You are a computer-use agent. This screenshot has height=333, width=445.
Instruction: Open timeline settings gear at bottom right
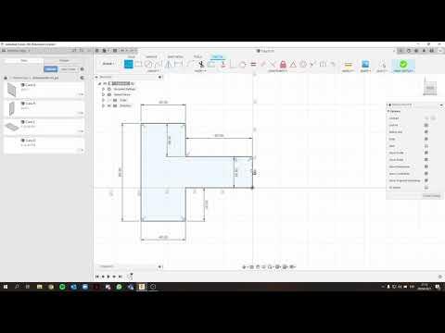(440, 277)
